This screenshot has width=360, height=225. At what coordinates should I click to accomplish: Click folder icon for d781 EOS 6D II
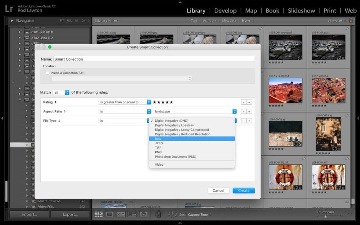point(27,32)
